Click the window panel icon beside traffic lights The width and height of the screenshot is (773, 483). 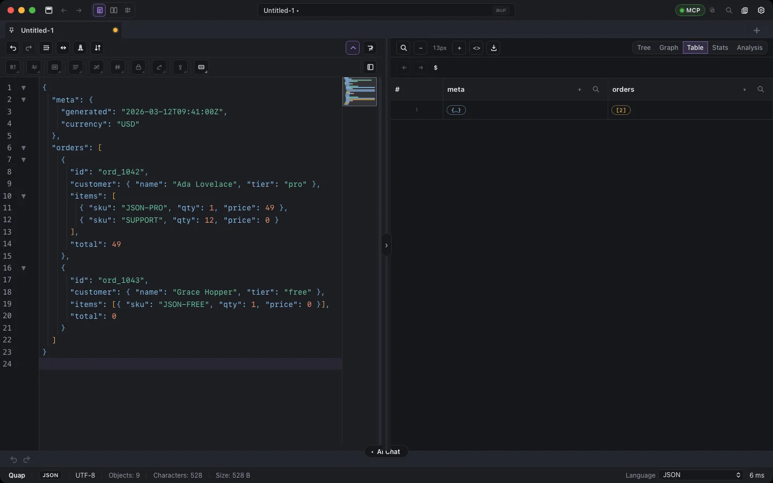coord(49,10)
